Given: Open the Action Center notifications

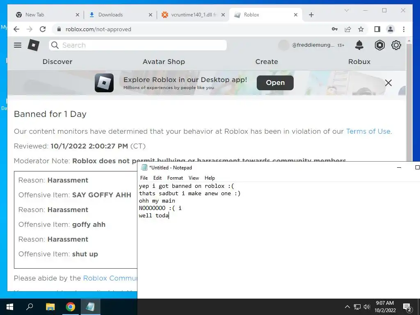Looking at the screenshot, I should click(x=407, y=307).
